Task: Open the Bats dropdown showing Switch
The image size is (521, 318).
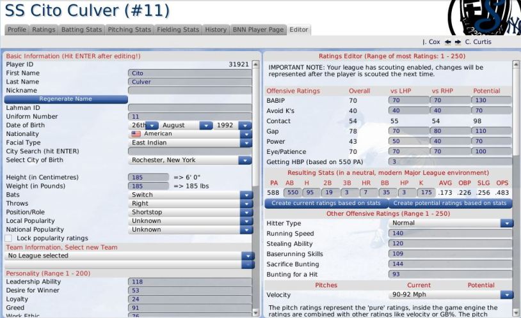Action: point(190,195)
